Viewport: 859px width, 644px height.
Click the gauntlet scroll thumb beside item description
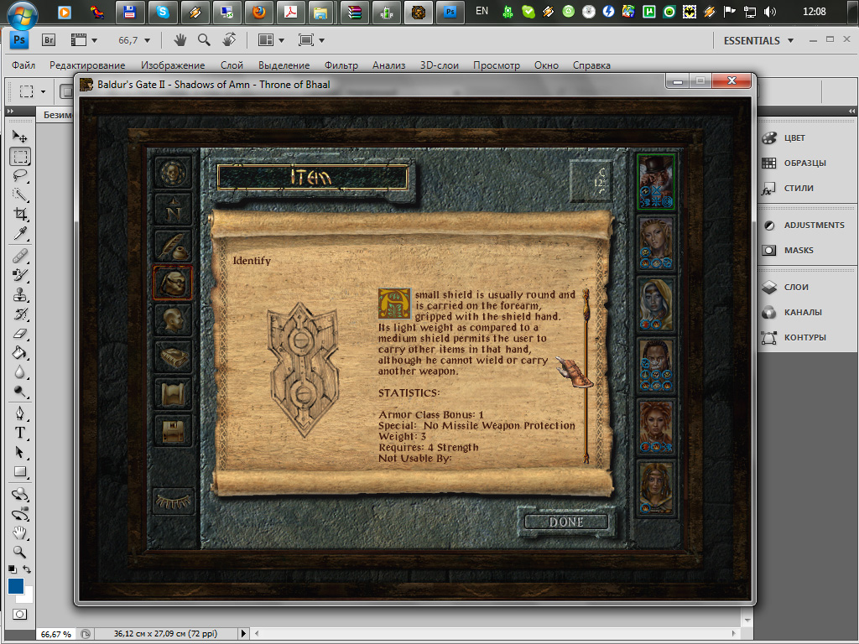tap(575, 372)
